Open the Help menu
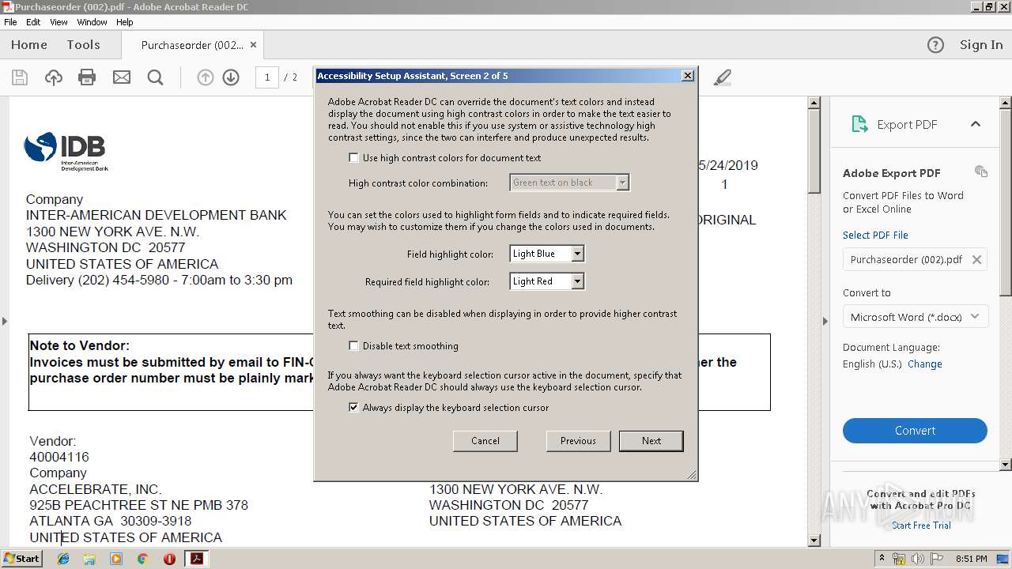 click(125, 22)
